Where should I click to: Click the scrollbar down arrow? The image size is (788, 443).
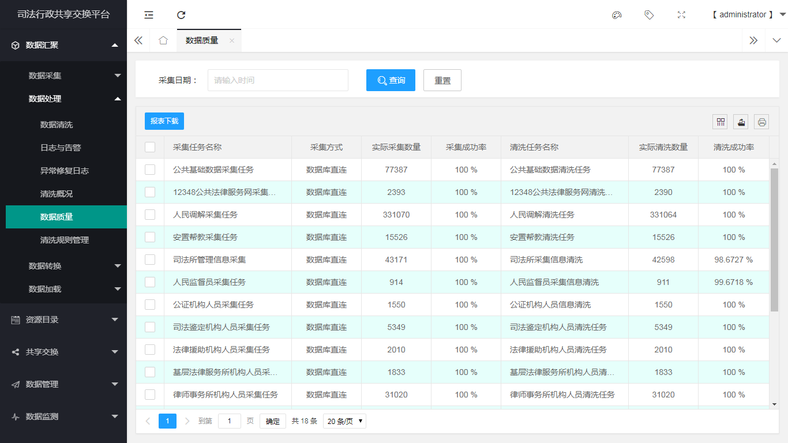pos(774,404)
